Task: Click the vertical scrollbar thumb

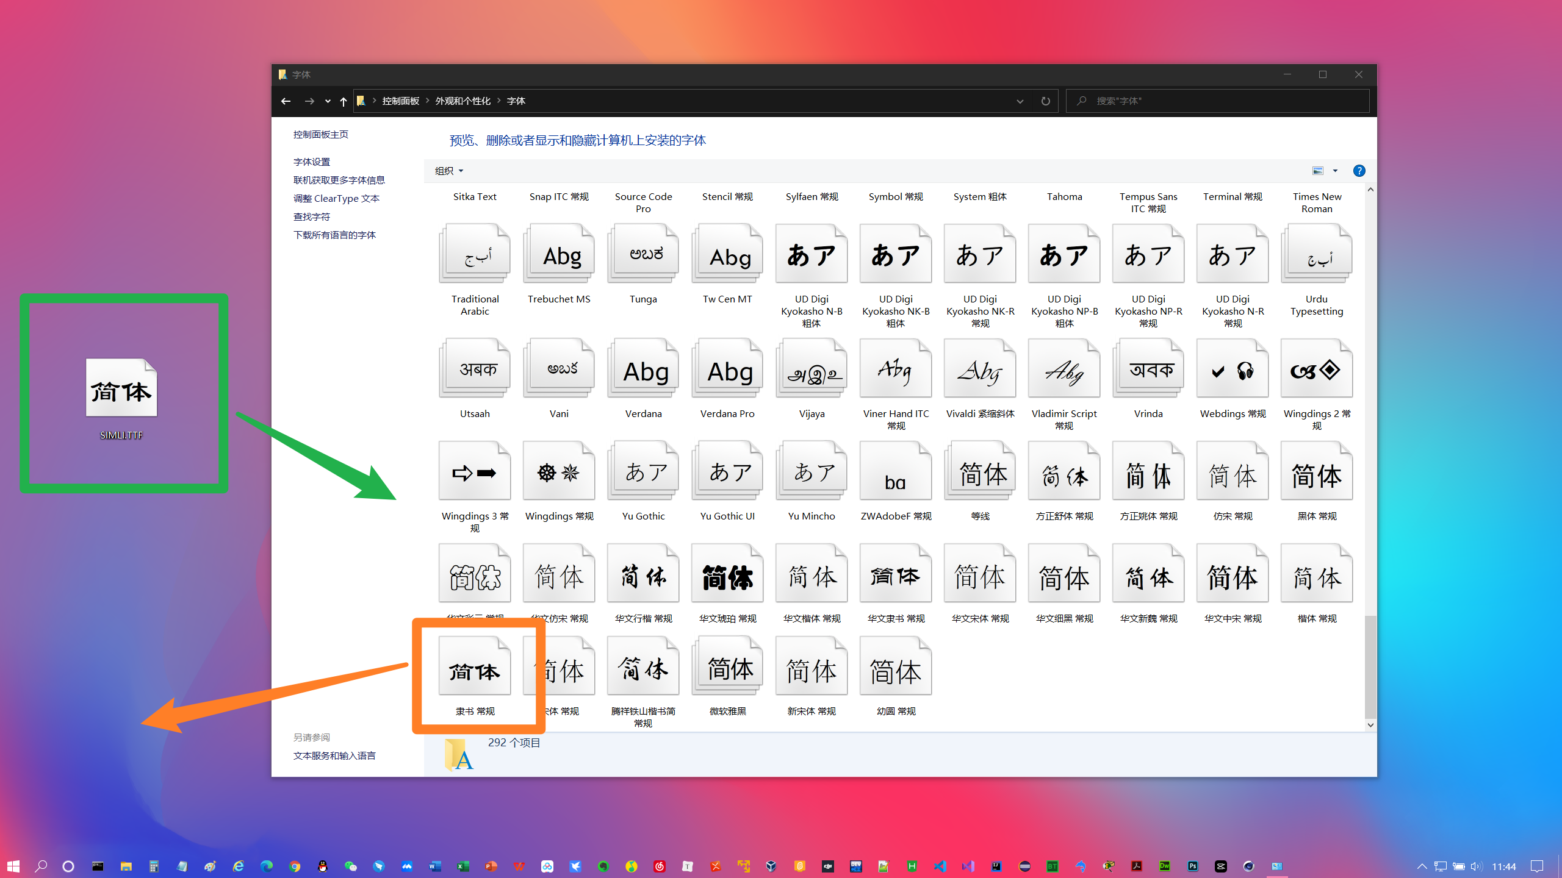Action: click(1370, 667)
